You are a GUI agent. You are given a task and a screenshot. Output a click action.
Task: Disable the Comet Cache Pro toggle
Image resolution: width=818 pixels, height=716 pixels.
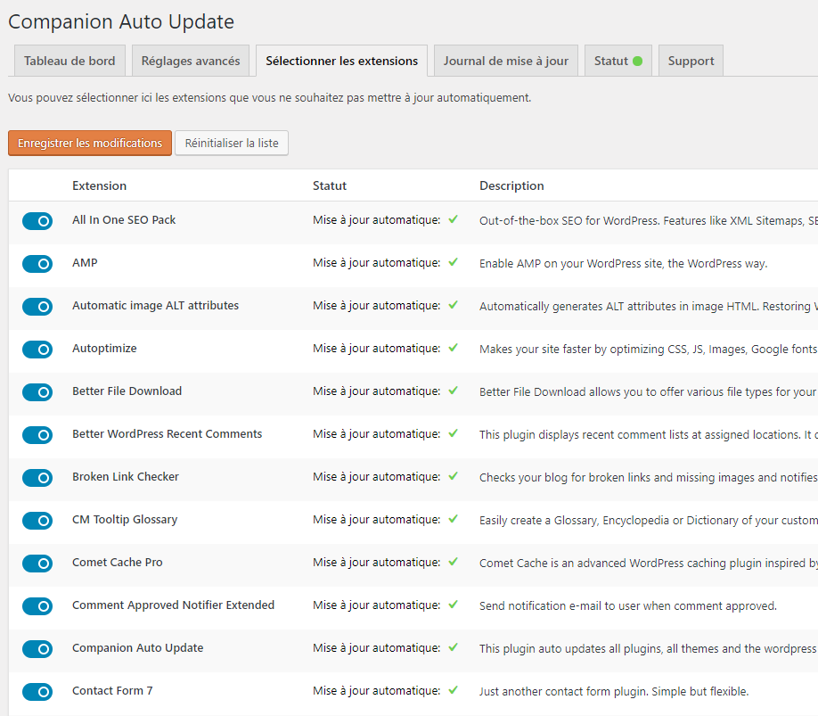point(37,564)
